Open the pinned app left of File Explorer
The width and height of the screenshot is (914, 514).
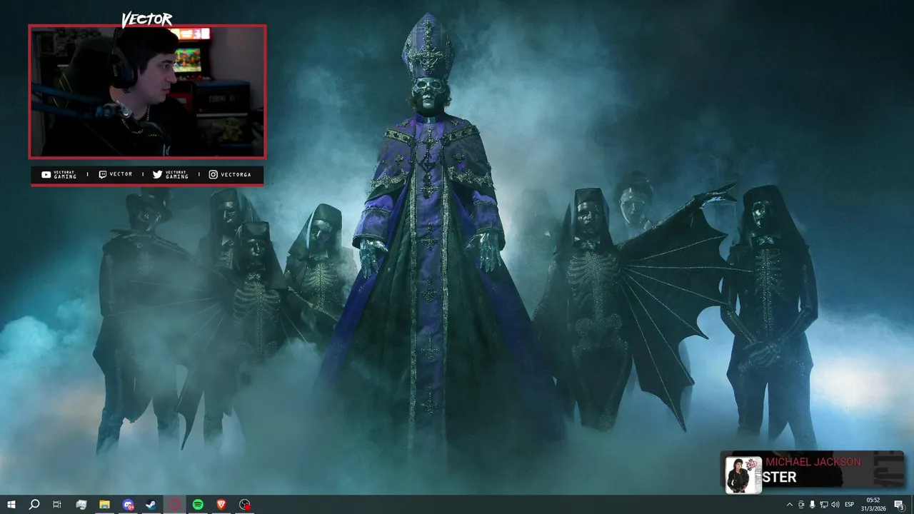click(81, 505)
